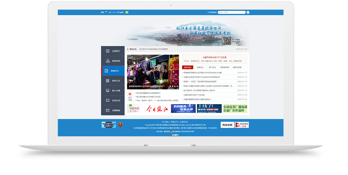Open the 专题专区 banner
Screen dimensions: 348x175
click(133, 109)
